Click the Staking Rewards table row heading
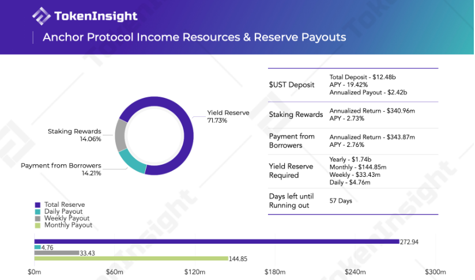Image resolution: width=475 pixels, height=280 pixels. pos(296,115)
